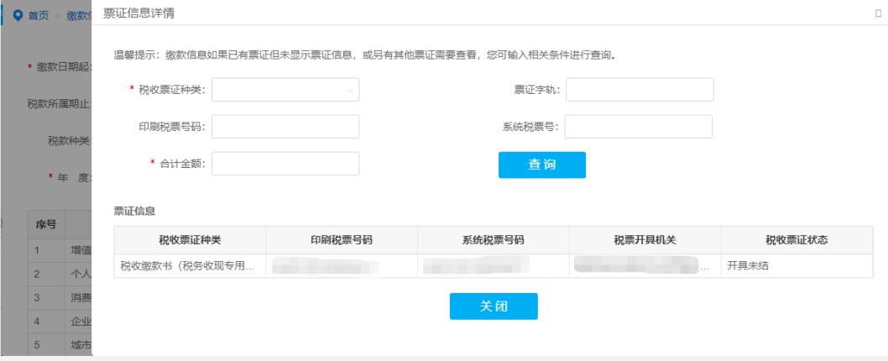Viewport: 888px width, 361px height.
Task: Click the 印刷税票号码 column header
Action: [x=341, y=240]
